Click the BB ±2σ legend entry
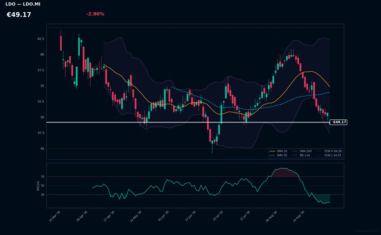This screenshot has width=381, height=235. click(x=302, y=156)
